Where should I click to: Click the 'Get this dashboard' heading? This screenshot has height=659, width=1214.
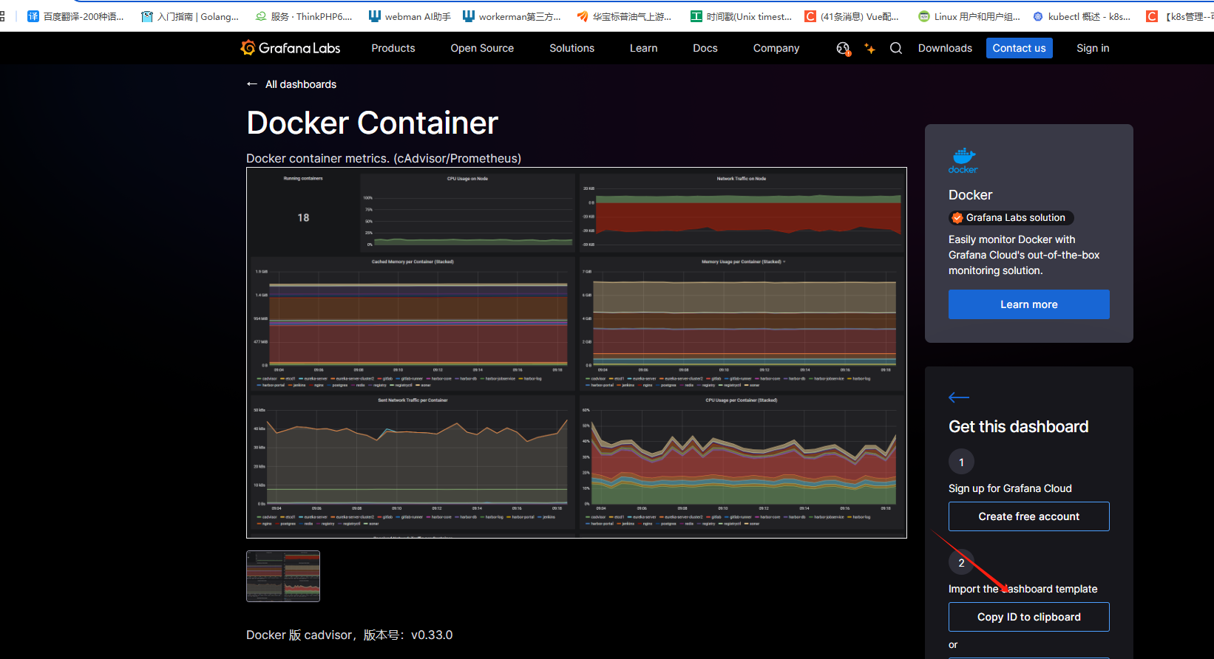1018,426
